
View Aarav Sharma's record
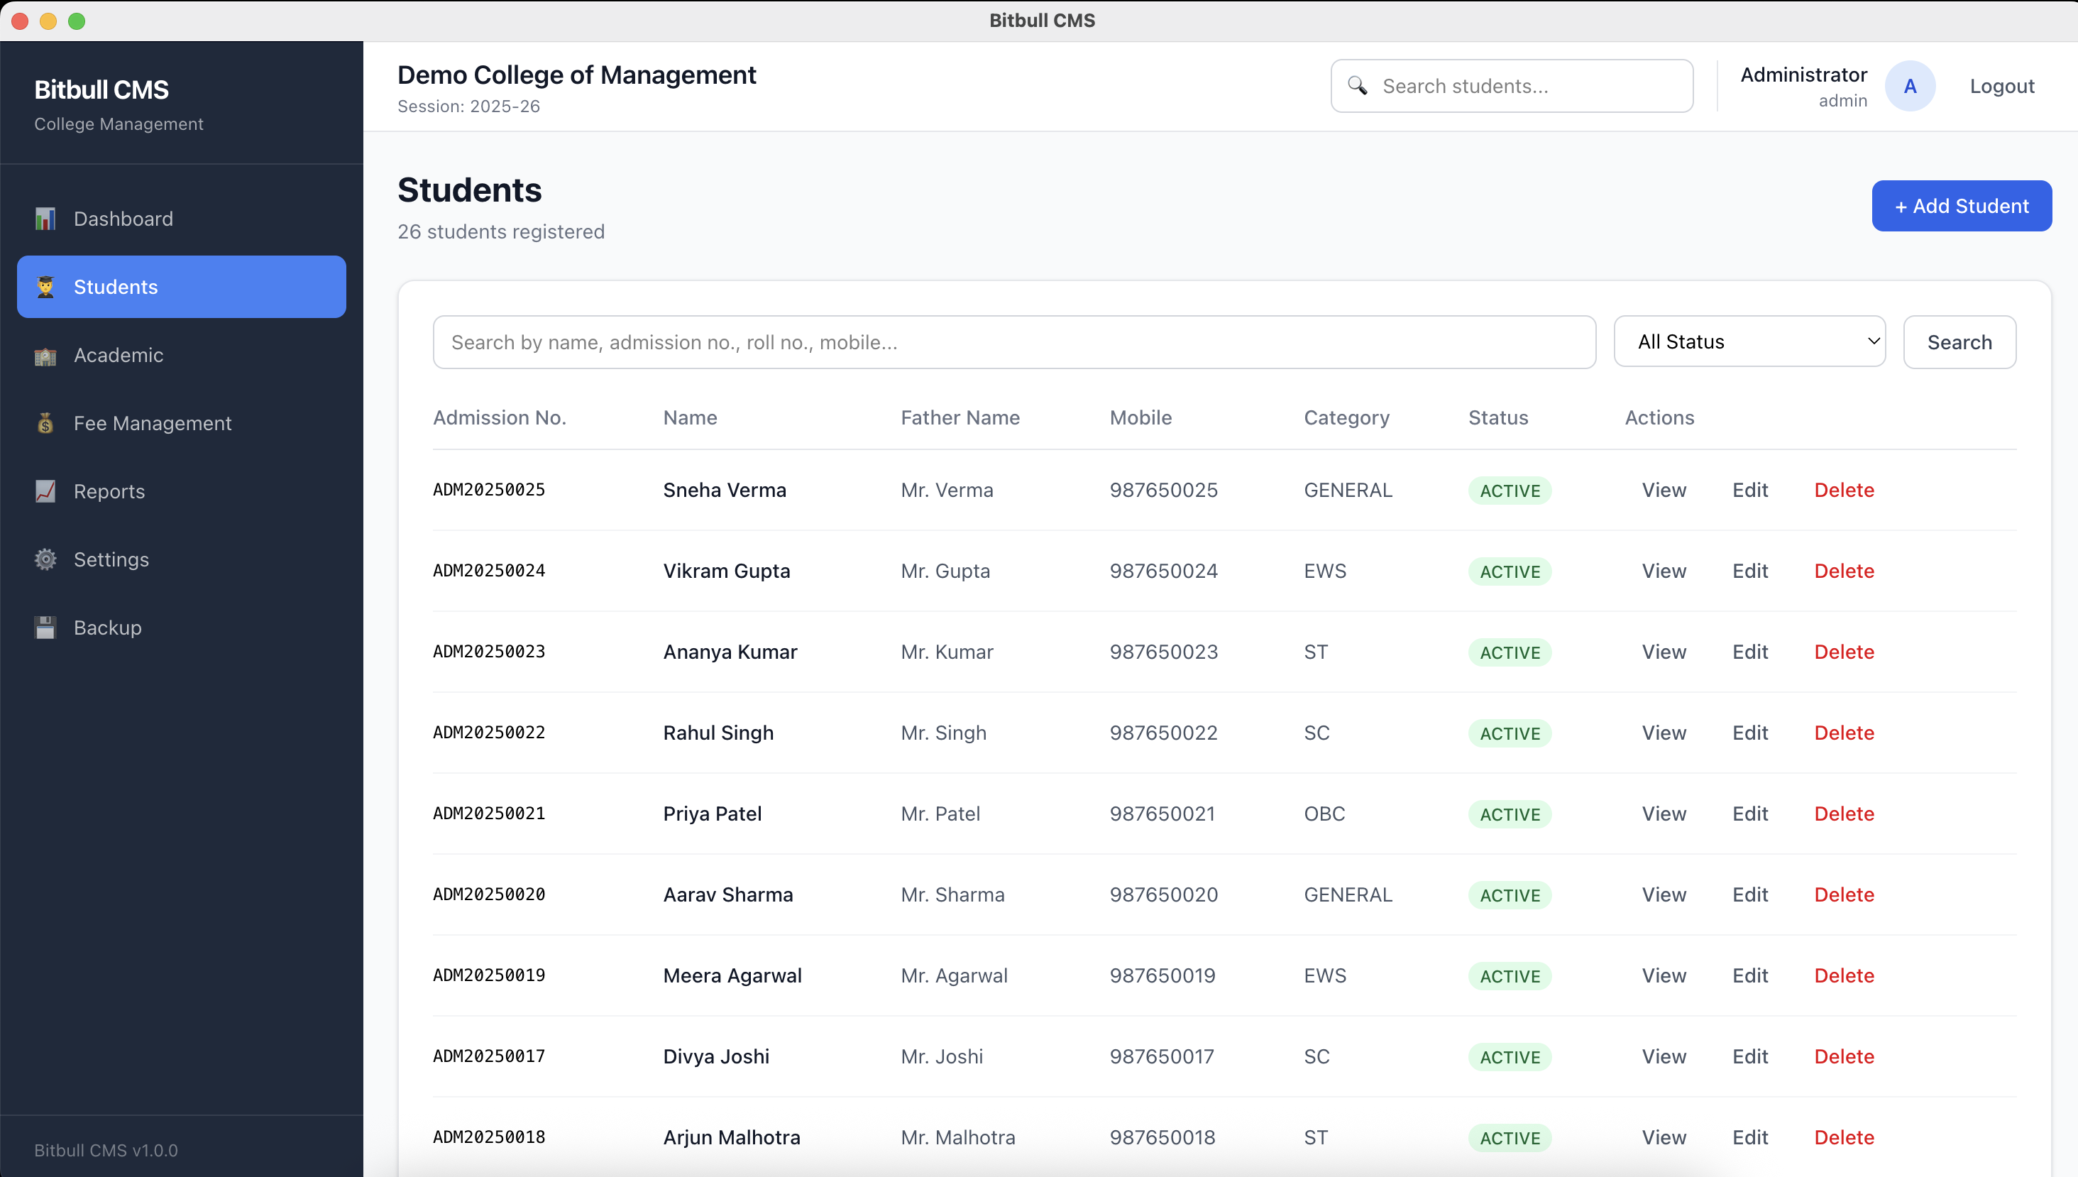click(1664, 895)
